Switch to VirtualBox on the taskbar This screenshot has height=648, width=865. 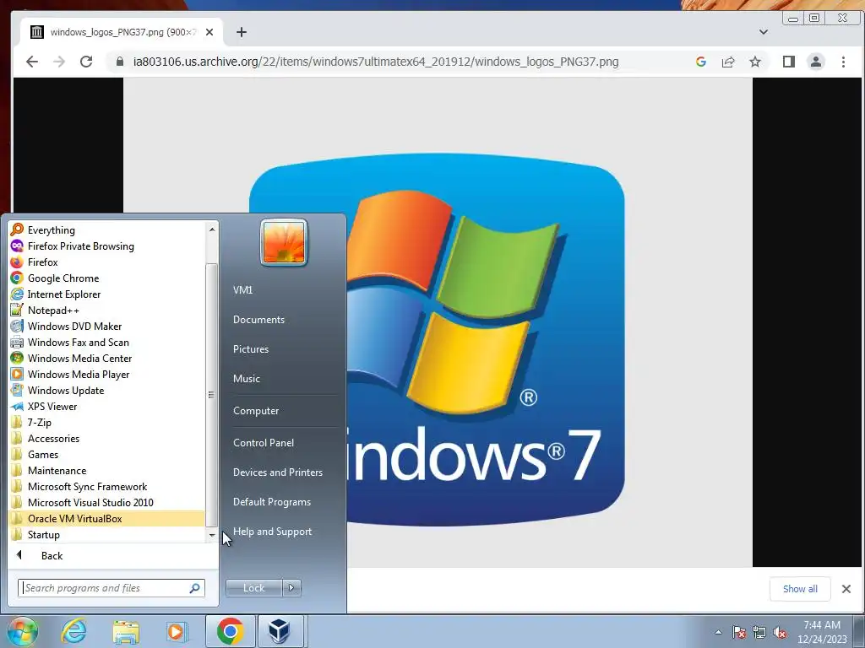tap(280, 631)
